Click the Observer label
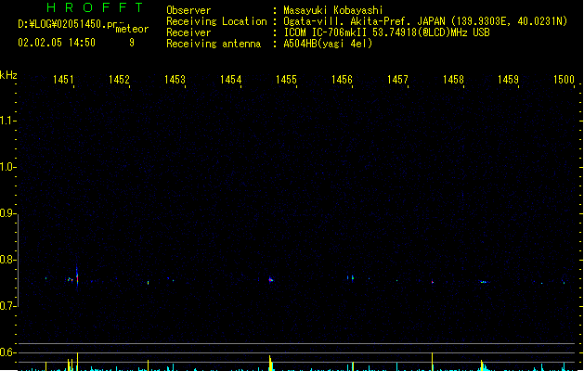 coord(188,10)
